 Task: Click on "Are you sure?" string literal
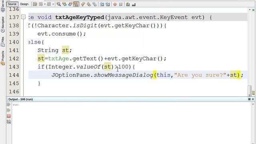[200, 75]
